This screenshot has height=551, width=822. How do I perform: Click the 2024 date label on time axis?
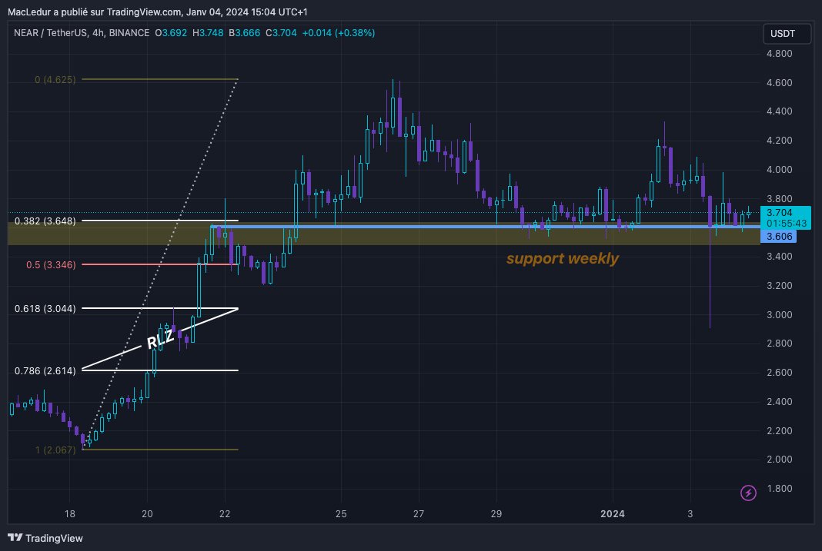tap(613, 514)
